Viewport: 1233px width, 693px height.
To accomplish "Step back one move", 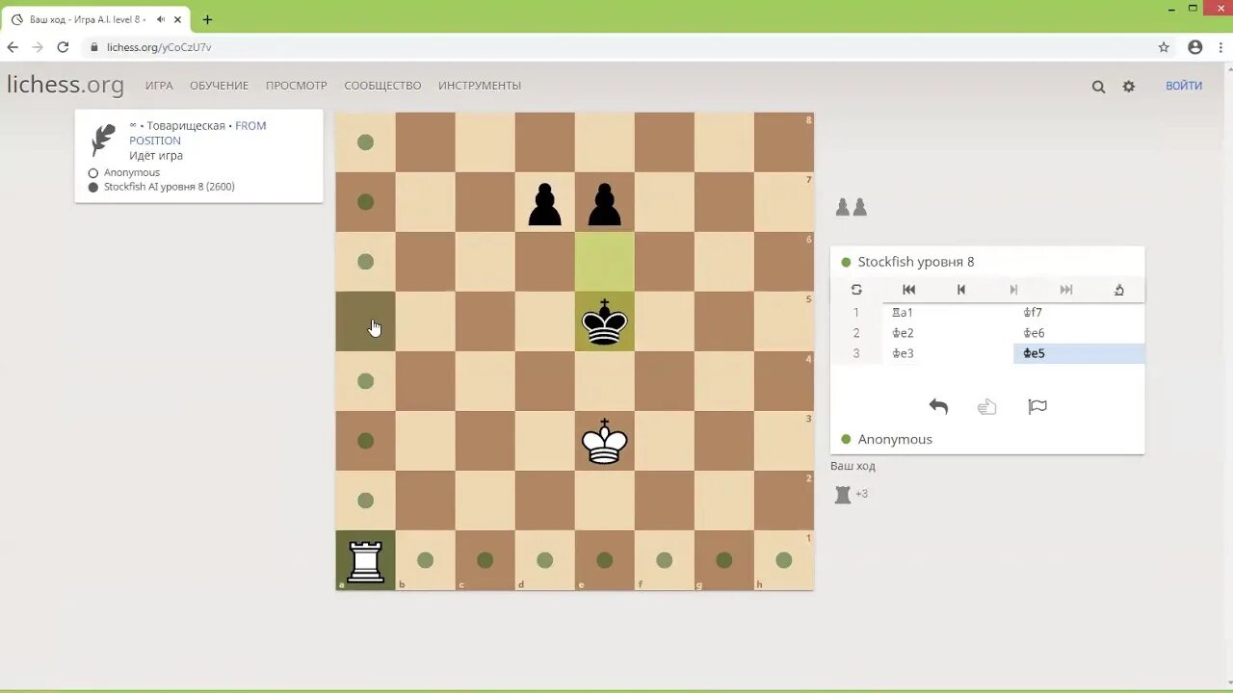I will (960, 290).
